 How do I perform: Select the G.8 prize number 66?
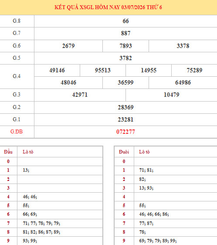125,21
